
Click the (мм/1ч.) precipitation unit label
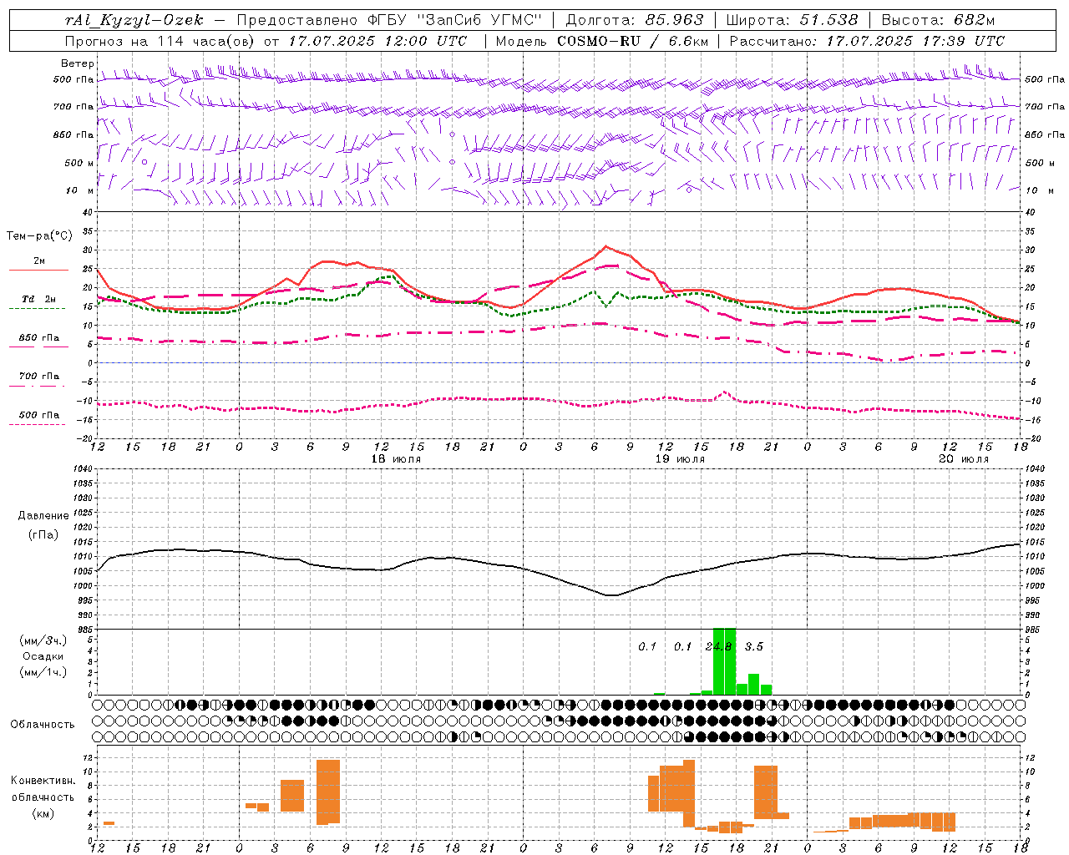pyautogui.click(x=43, y=672)
